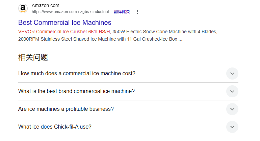Click the Amazon logo favicon
The height and width of the screenshot is (141, 260).
click(23, 8)
